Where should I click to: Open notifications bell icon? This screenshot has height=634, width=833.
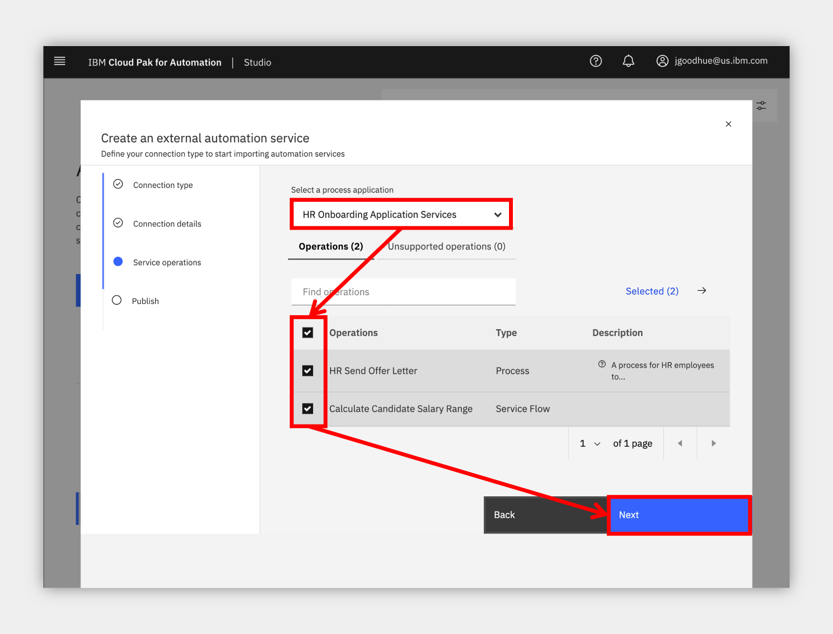tap(628, 61)
